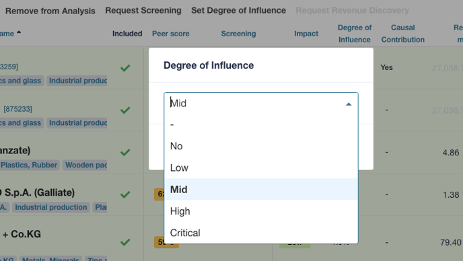
Task: Sort by Peer score column
Action: 171,34
